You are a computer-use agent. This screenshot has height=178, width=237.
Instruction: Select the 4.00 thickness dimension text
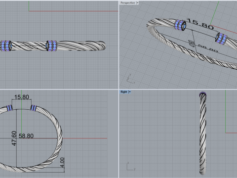point(62,162)
